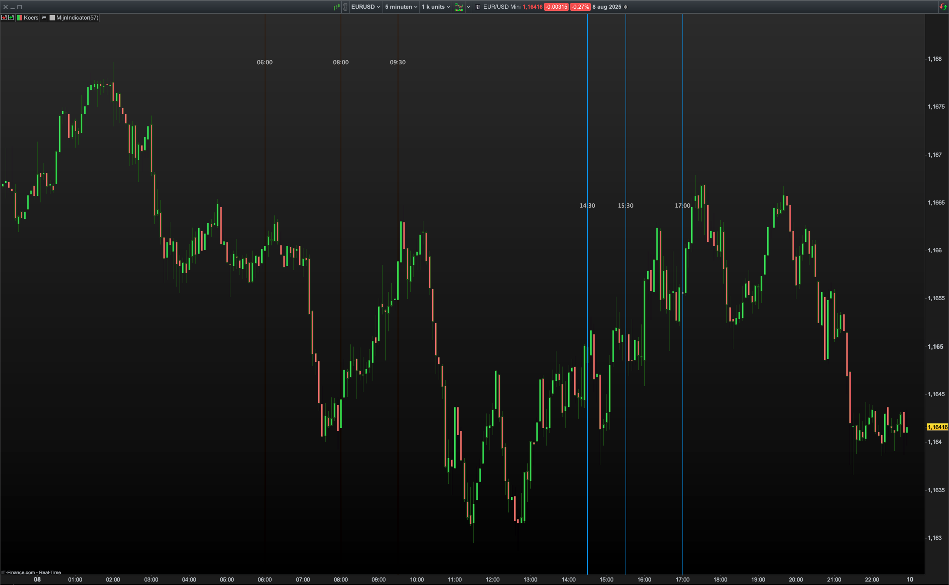This screenshot has width=949, height=585.
Task: Open the indicators icon with colored waves
Action: coord(459,7)
